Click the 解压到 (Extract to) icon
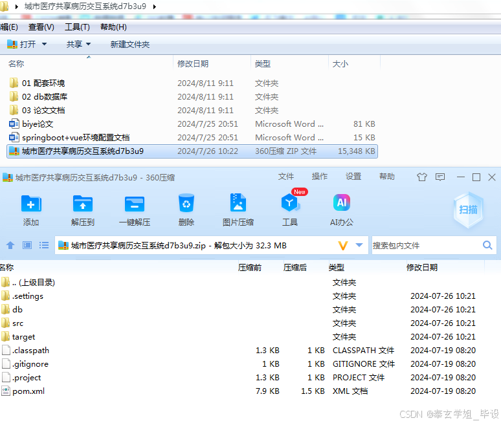Viewport: 501px width, 423px height. [x=83, y=204]
